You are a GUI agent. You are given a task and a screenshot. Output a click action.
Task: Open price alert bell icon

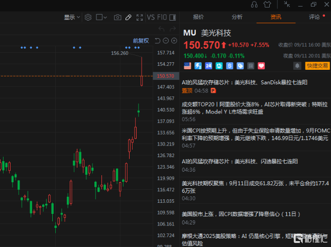click(297, 66)
